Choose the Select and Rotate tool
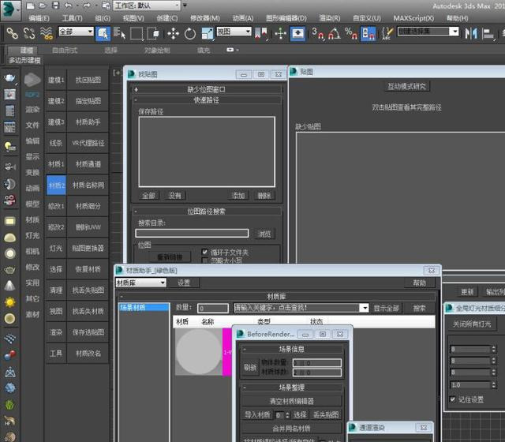The height and width of the screenshot is (442, 505). tap(190, 33)
